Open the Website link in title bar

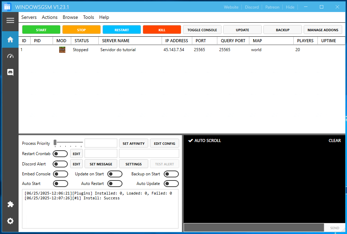231,7
